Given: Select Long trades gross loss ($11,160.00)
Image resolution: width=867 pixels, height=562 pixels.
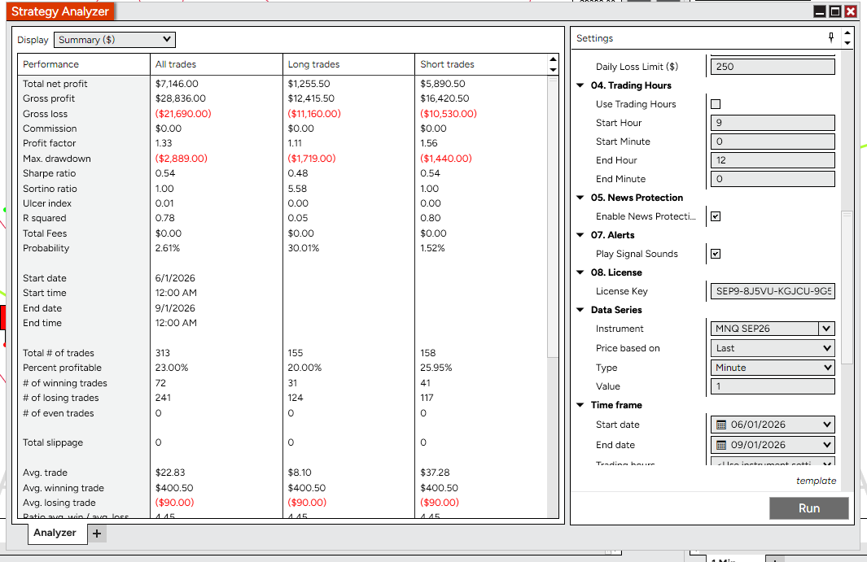Looking at the screenshot, I should click(x=314, y=114).
